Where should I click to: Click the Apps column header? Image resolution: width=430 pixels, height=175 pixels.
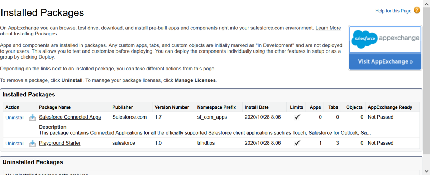pyautogui.click(x=315, y=107)
